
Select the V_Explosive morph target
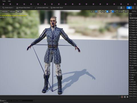pyautogui.click(x=133, y=70)
